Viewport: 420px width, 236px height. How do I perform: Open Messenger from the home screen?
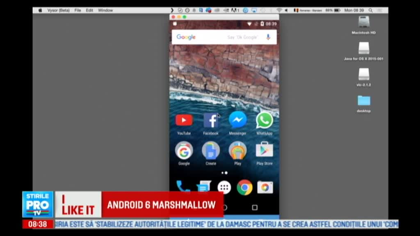(x=237, y=120)
